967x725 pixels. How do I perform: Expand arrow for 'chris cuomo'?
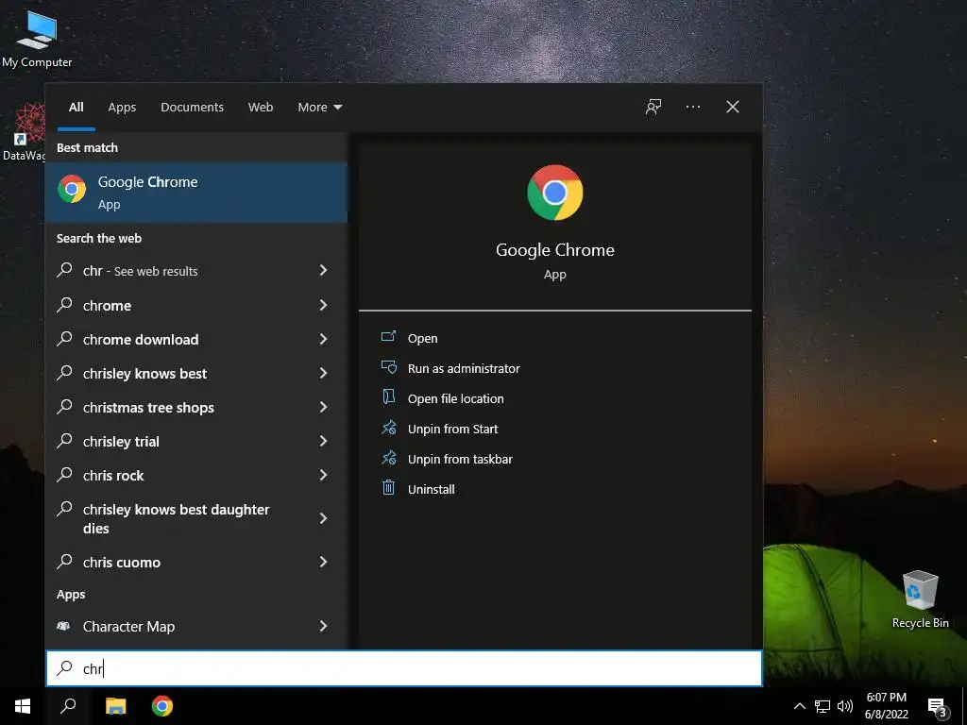point(323,562)
